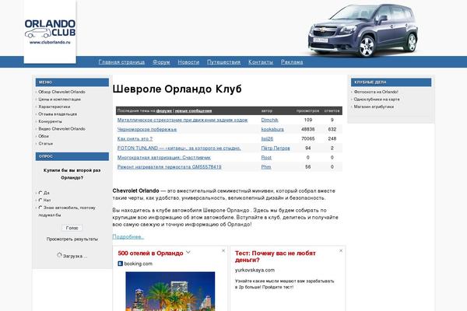Open topic 'Как снять это ?'
The height and width of the screenshot is (311, 467).
pyautogui.click(x=135, y=138)
